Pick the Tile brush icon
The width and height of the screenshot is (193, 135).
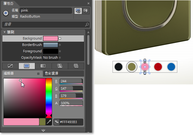pyautogui.click(x=60, y=66)
